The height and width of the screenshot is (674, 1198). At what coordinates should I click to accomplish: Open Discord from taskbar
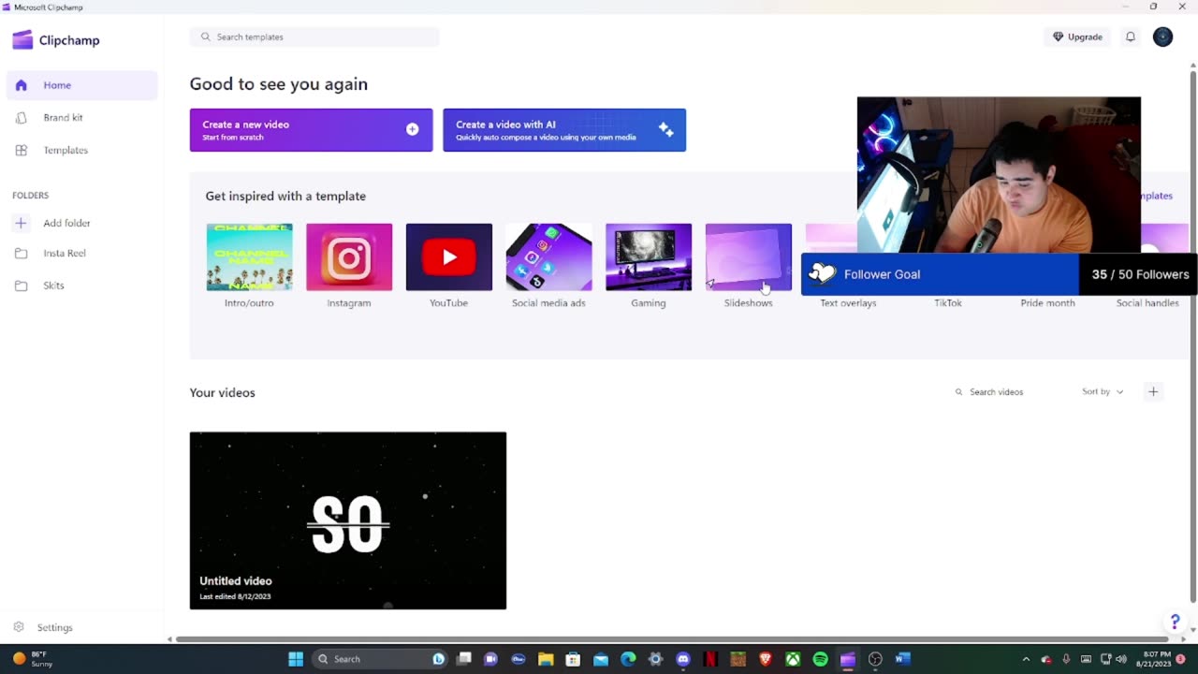coord(683,659)
